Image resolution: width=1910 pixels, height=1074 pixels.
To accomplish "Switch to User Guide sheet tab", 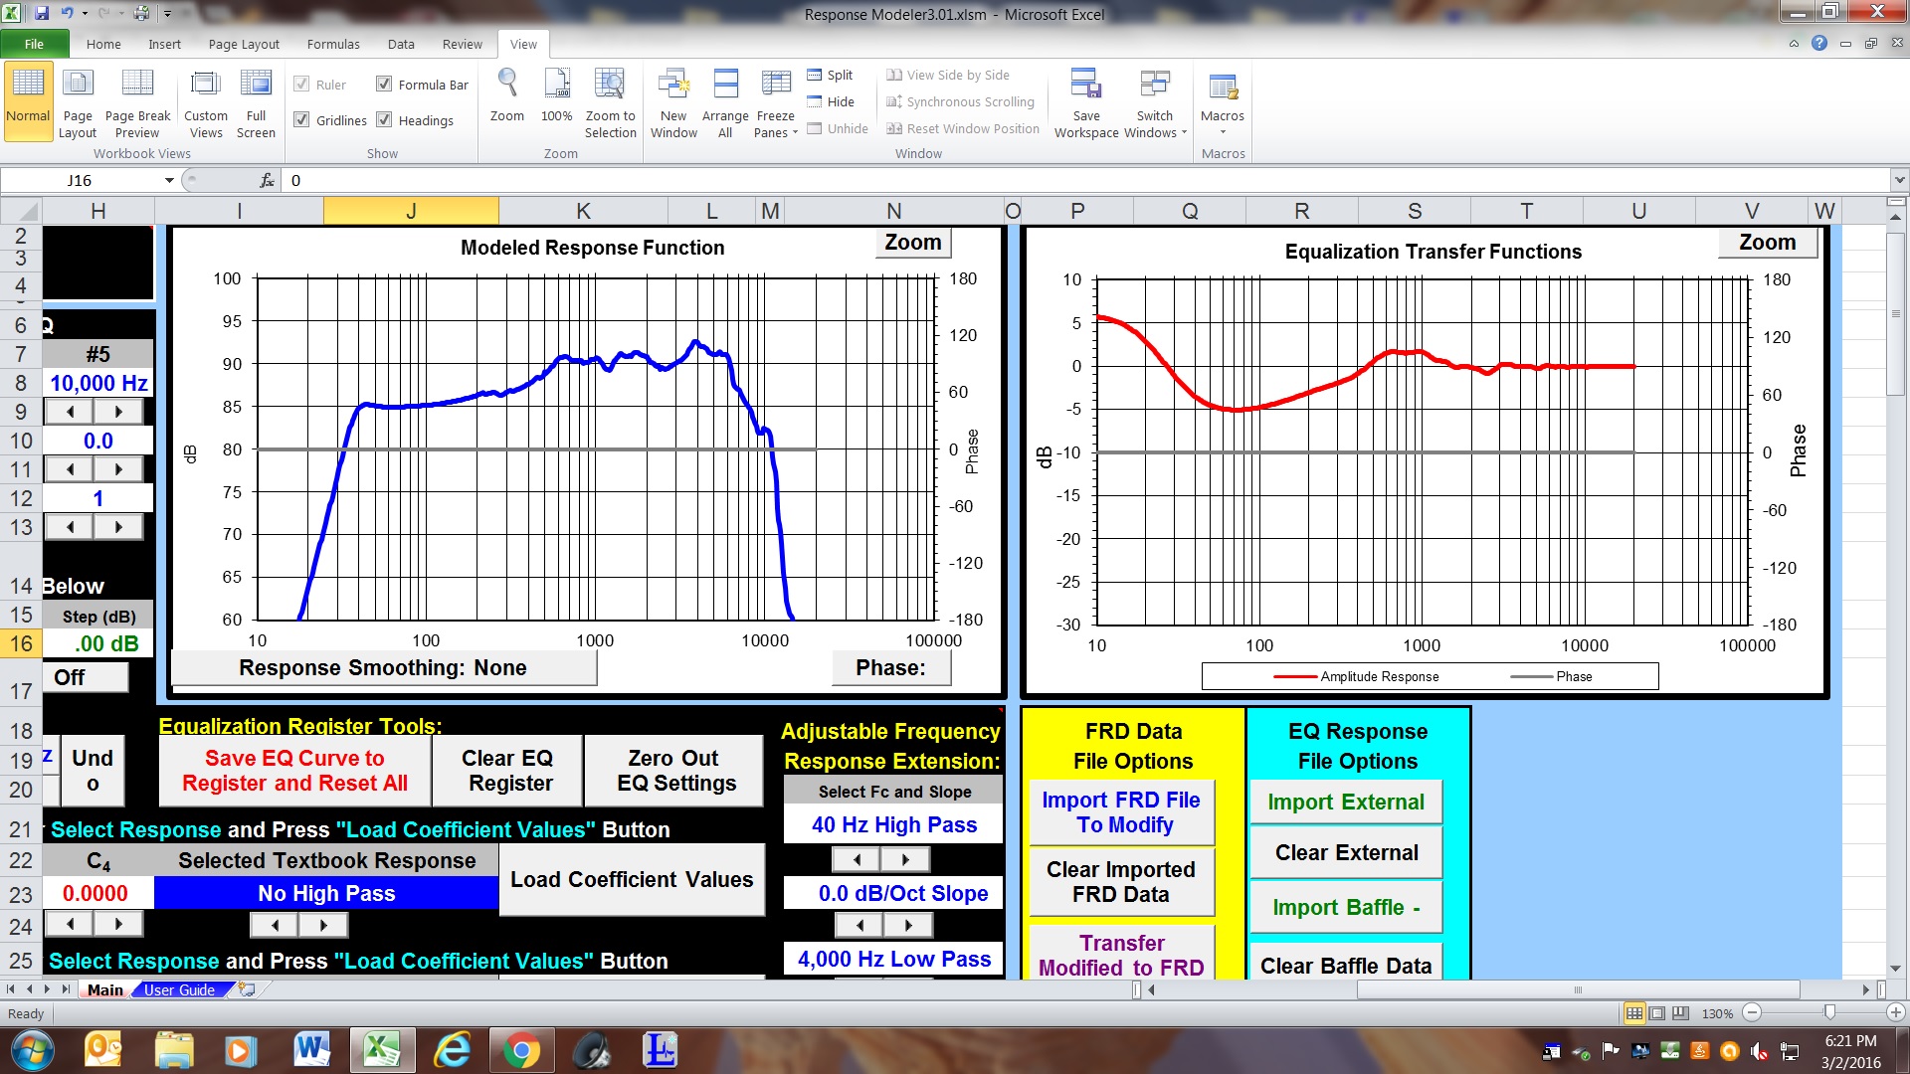I will click(x=179, y=989).
